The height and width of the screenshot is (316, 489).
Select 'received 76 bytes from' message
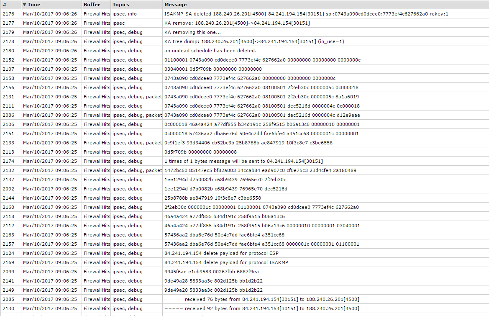coord(262,299)
